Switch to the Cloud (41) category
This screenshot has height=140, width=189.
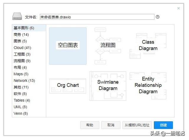(22, 48)
